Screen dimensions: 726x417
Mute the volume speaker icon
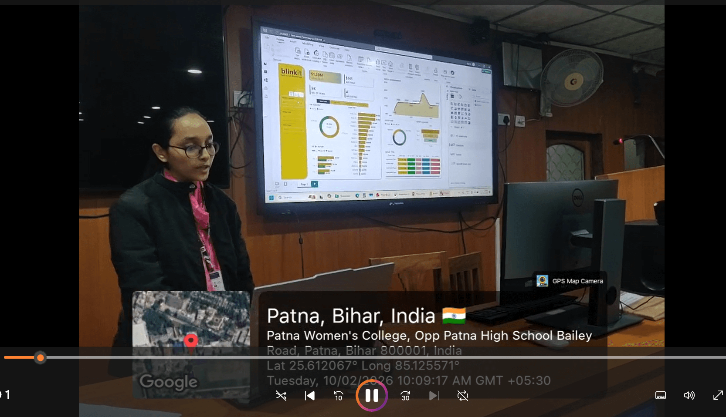click(x=689, y=395)
